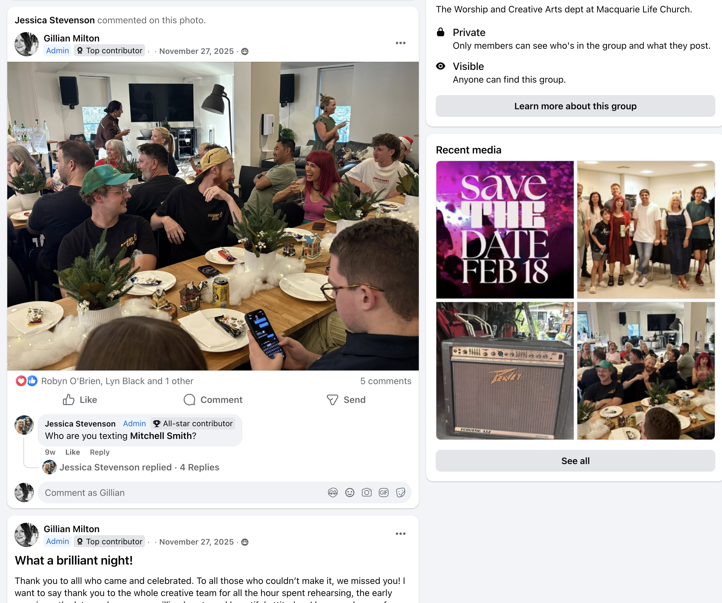Image resolution: width=722 pixels, height=603 pixels.
Task: Click the Comment as Gillian input field
Action: (x=182, y=493)
